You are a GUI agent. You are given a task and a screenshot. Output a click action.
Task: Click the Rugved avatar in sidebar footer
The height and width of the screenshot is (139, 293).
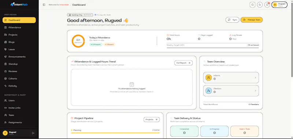tap(5, 133)
